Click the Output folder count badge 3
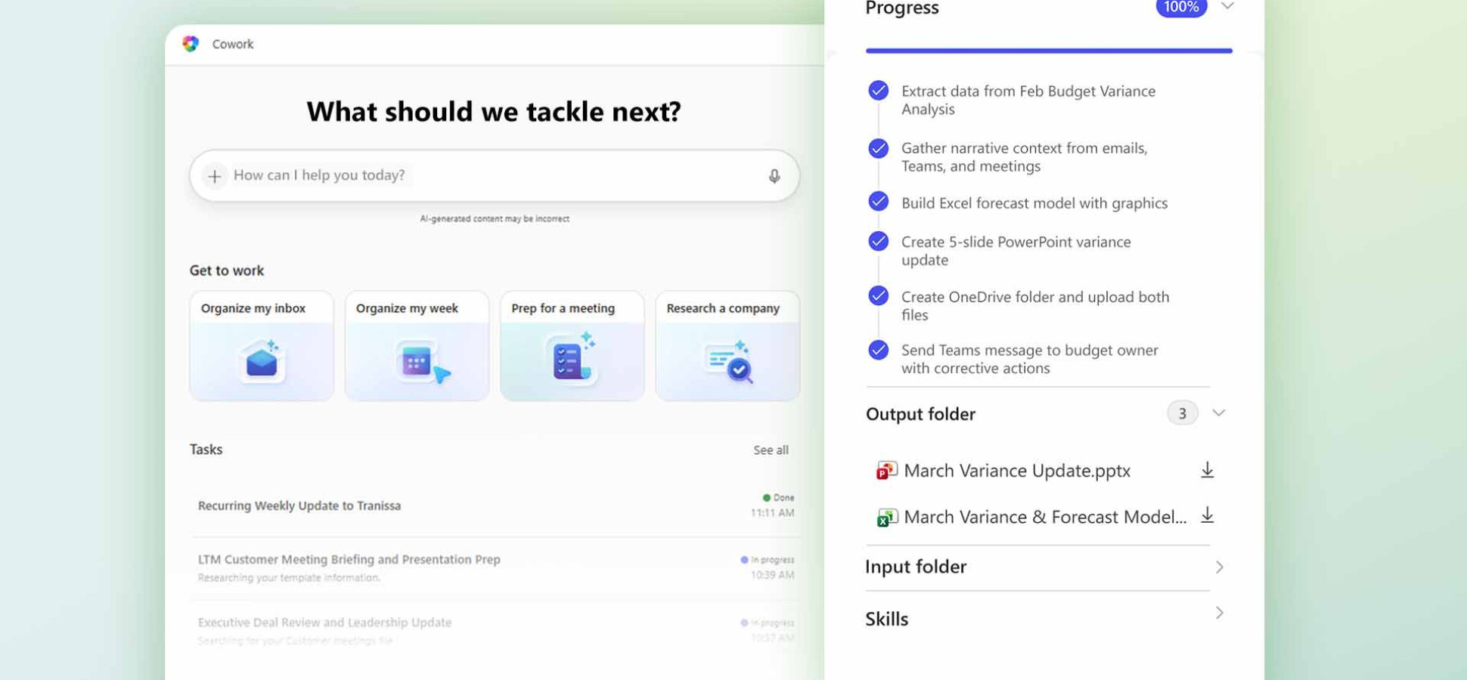1467x680 pixels. point(1182,413)
